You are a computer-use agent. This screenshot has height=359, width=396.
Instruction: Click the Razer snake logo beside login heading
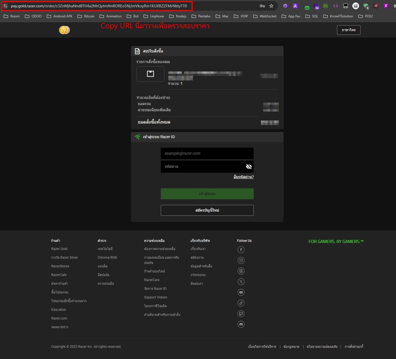click(137, 137)
